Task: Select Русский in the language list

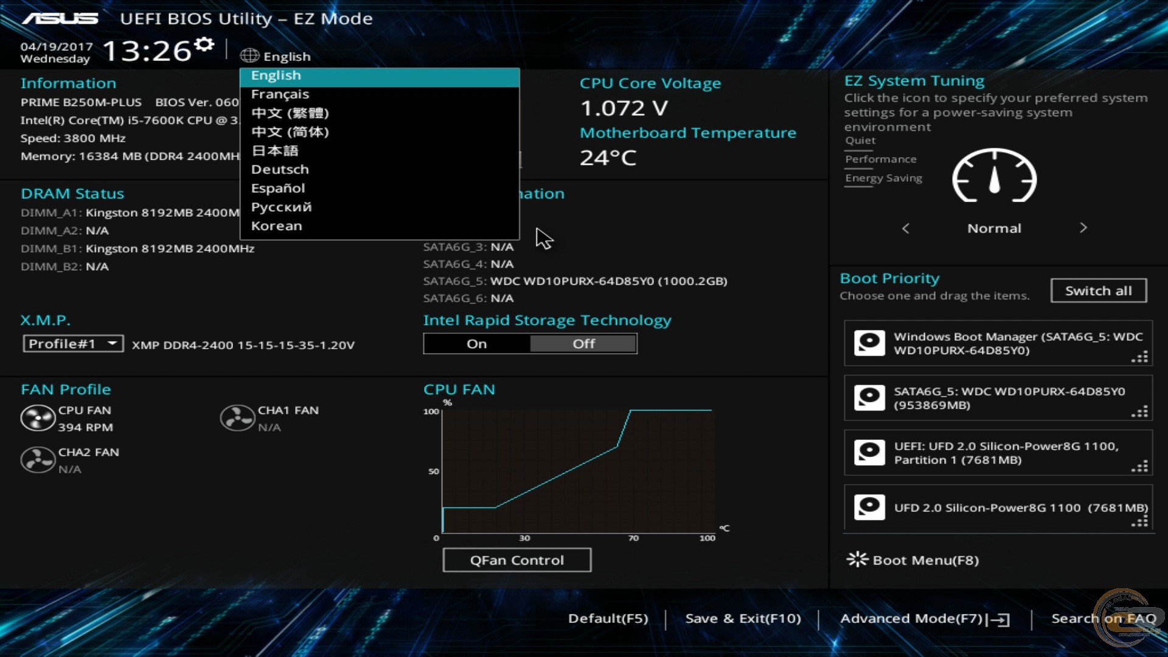Action: click(380, 207)
